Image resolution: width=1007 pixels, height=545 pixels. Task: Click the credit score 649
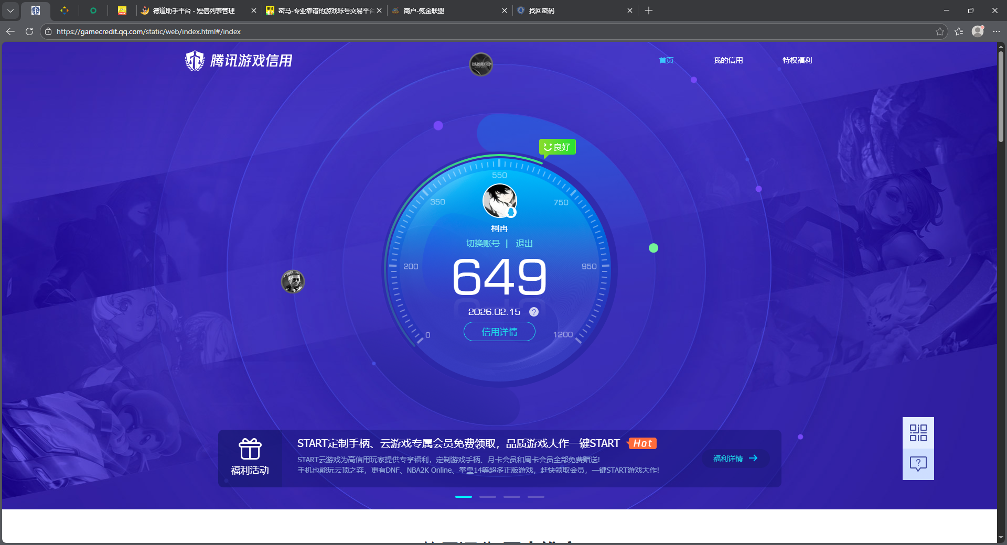pyautogui.click(x=499, y=277)
